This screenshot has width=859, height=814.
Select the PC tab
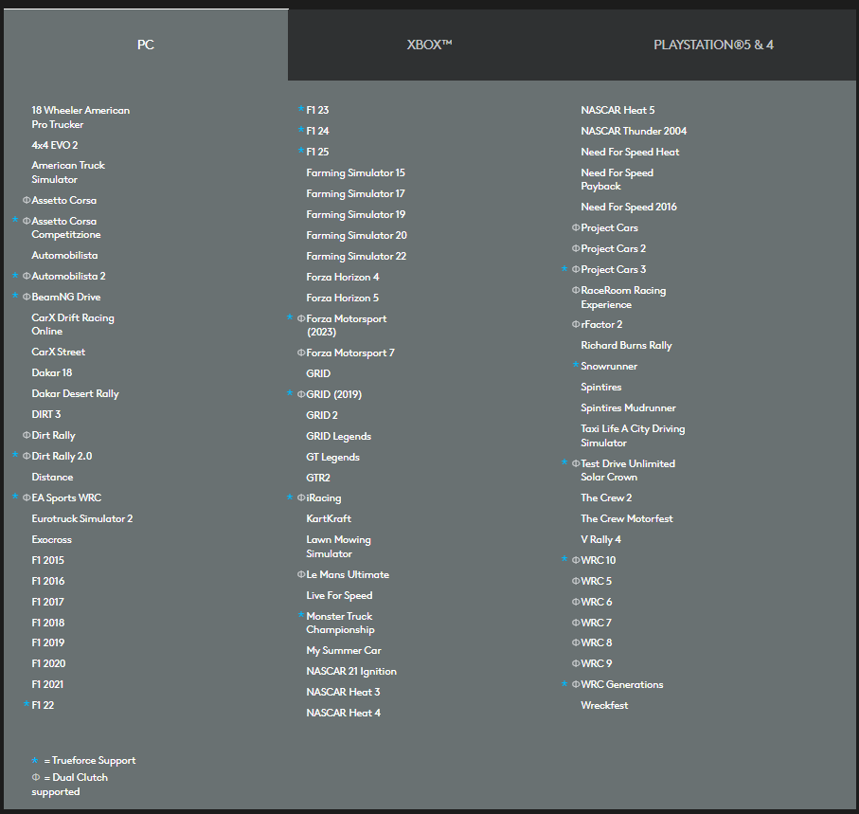(145, 45)
